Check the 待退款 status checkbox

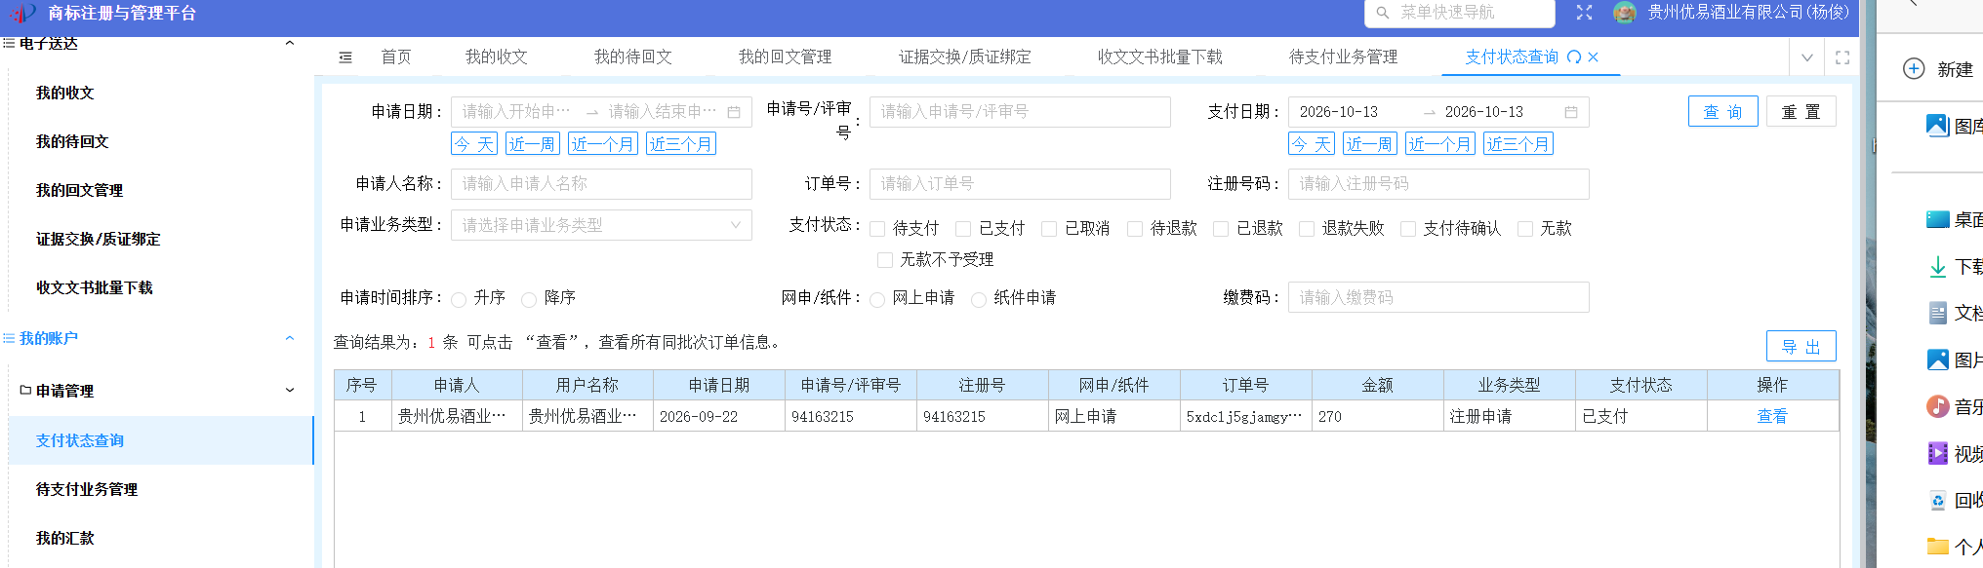pyautogui.click(x=1135, y=229)
